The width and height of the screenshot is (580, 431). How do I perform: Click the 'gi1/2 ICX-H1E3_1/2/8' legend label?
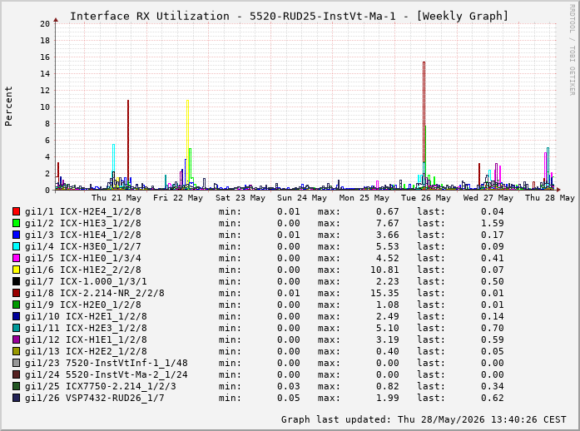tap(83, 223)
